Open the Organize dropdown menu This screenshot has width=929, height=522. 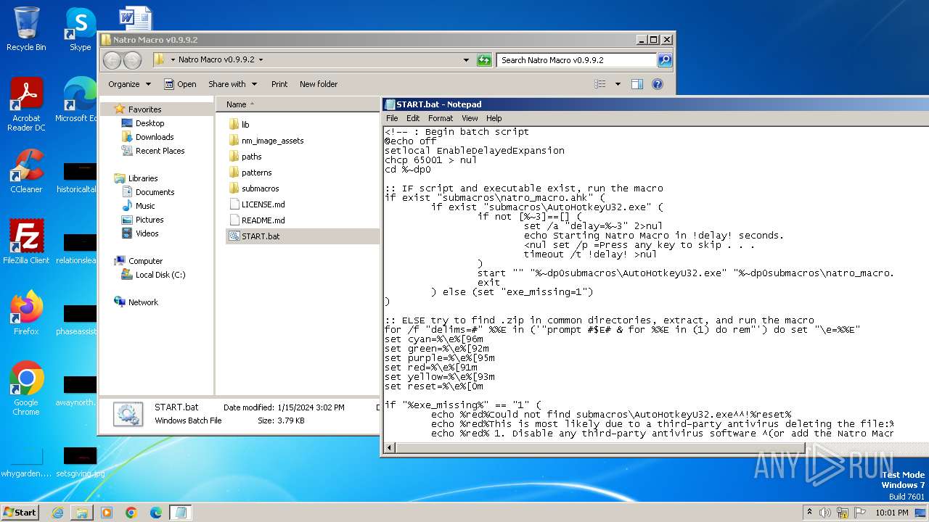(x=129, y=84)
